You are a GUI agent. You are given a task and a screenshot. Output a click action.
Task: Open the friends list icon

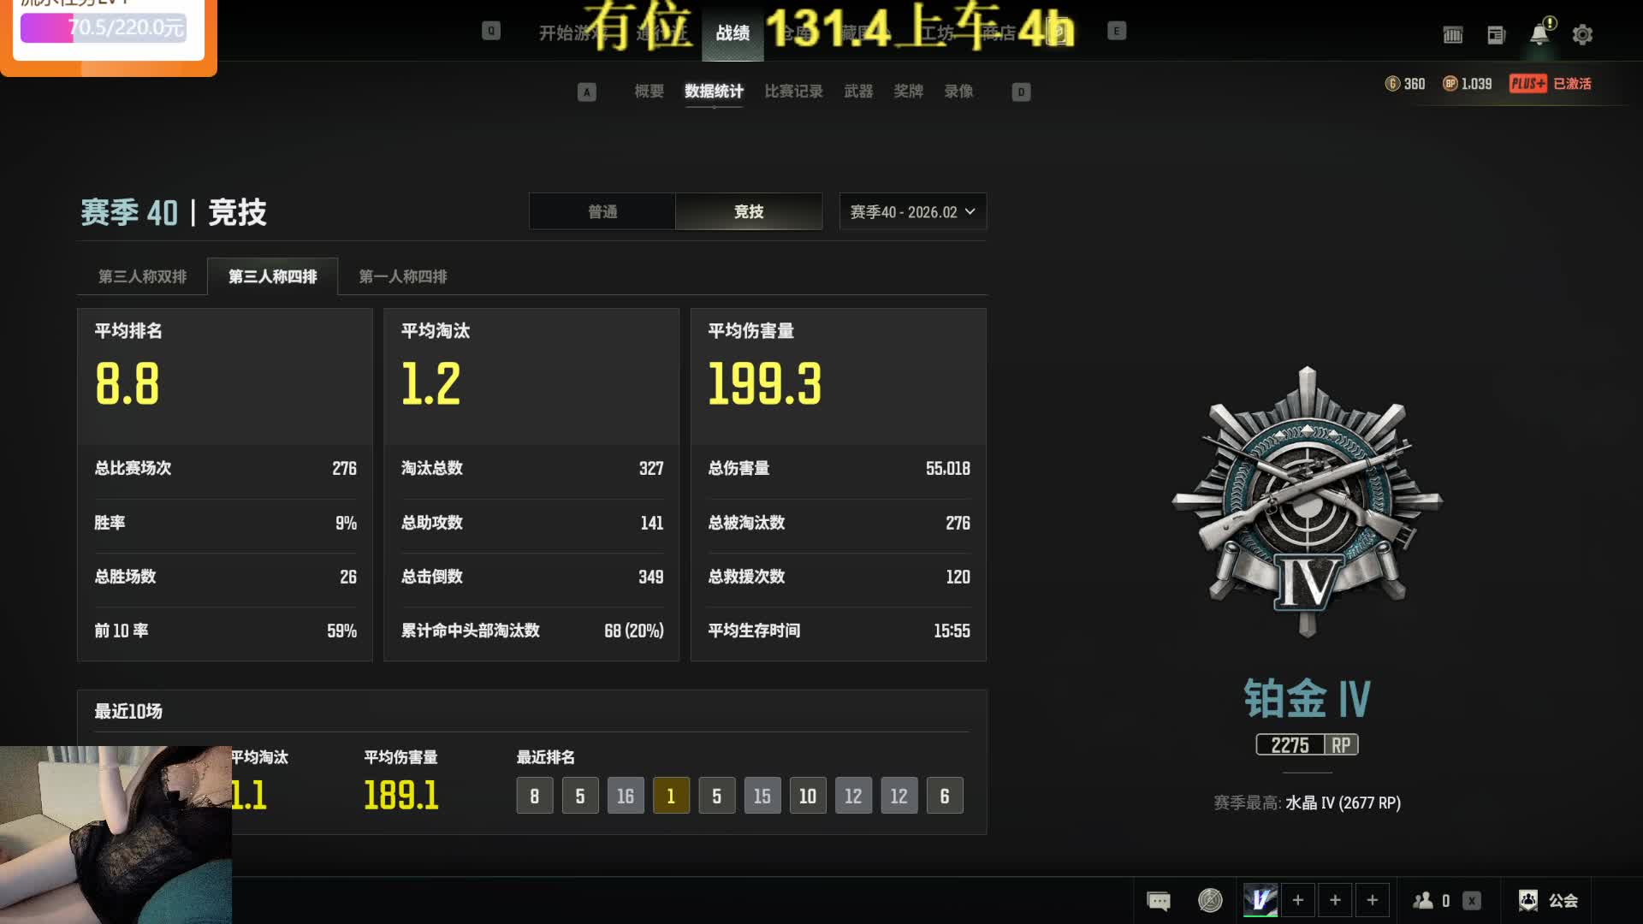(x=1424, y=901)
